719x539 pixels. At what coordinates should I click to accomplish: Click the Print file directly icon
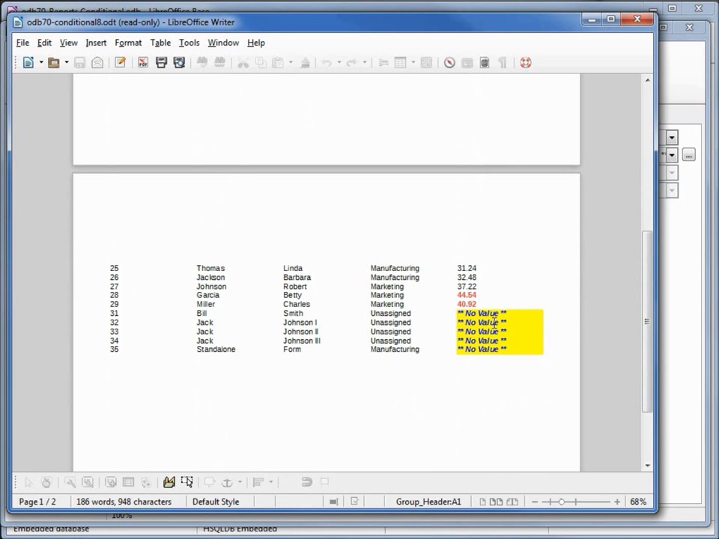click(x=161, y=63)
